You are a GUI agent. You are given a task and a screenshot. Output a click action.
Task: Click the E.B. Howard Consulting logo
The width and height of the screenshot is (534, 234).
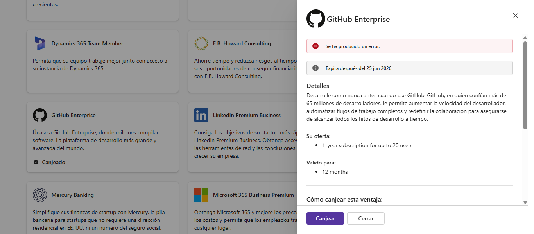click(x=201, y=43)
